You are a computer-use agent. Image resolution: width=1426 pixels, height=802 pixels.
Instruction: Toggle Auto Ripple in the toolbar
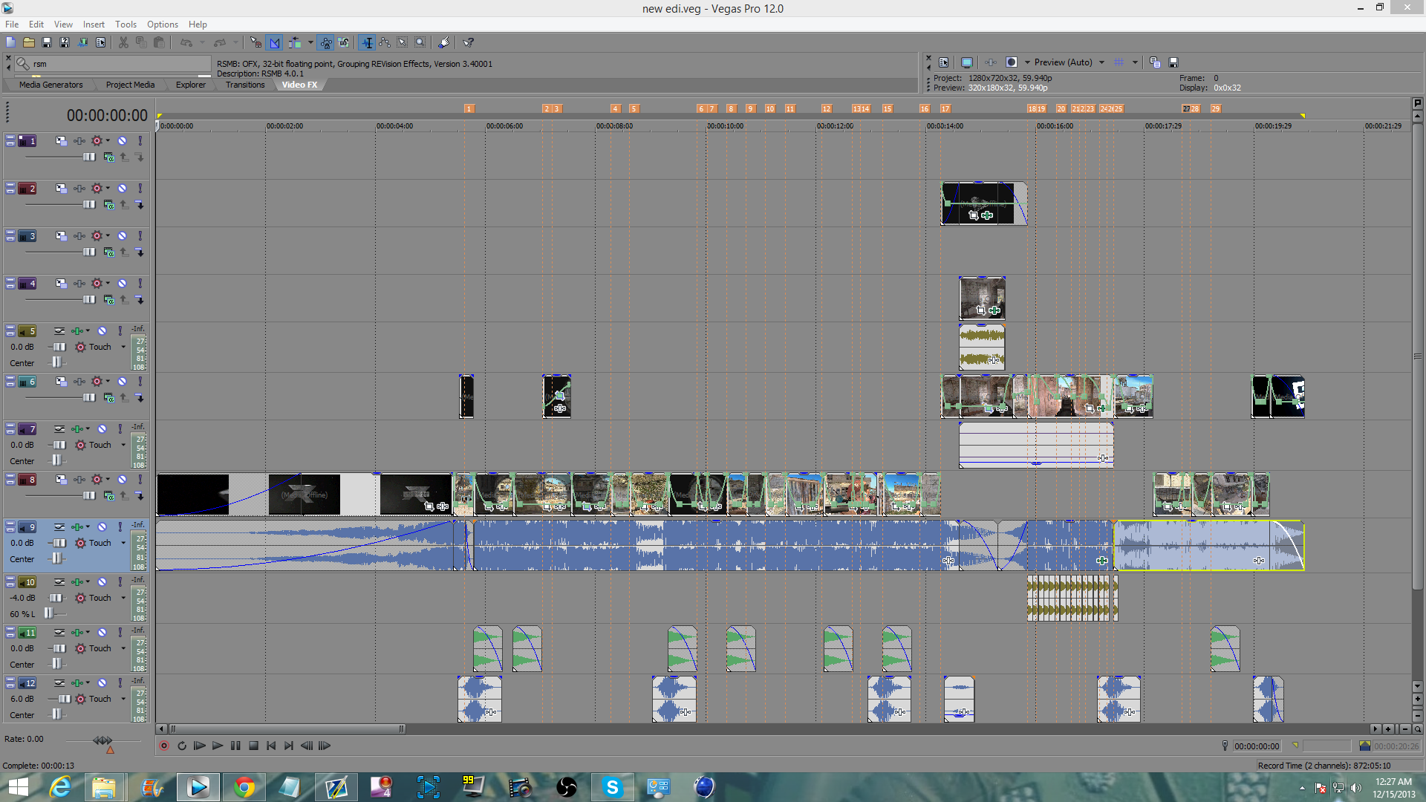coord(295,43)
